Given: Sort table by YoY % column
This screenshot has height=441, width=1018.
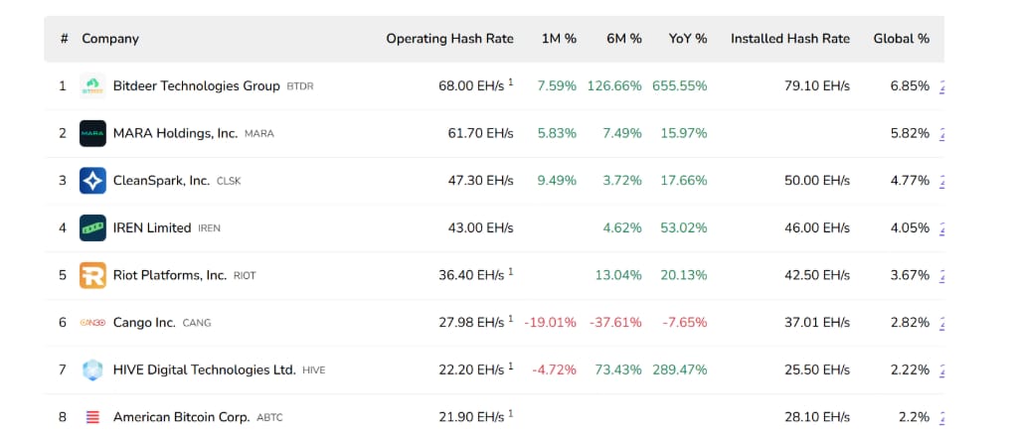Looking at the screenshot, I should [x=688, y=39].
